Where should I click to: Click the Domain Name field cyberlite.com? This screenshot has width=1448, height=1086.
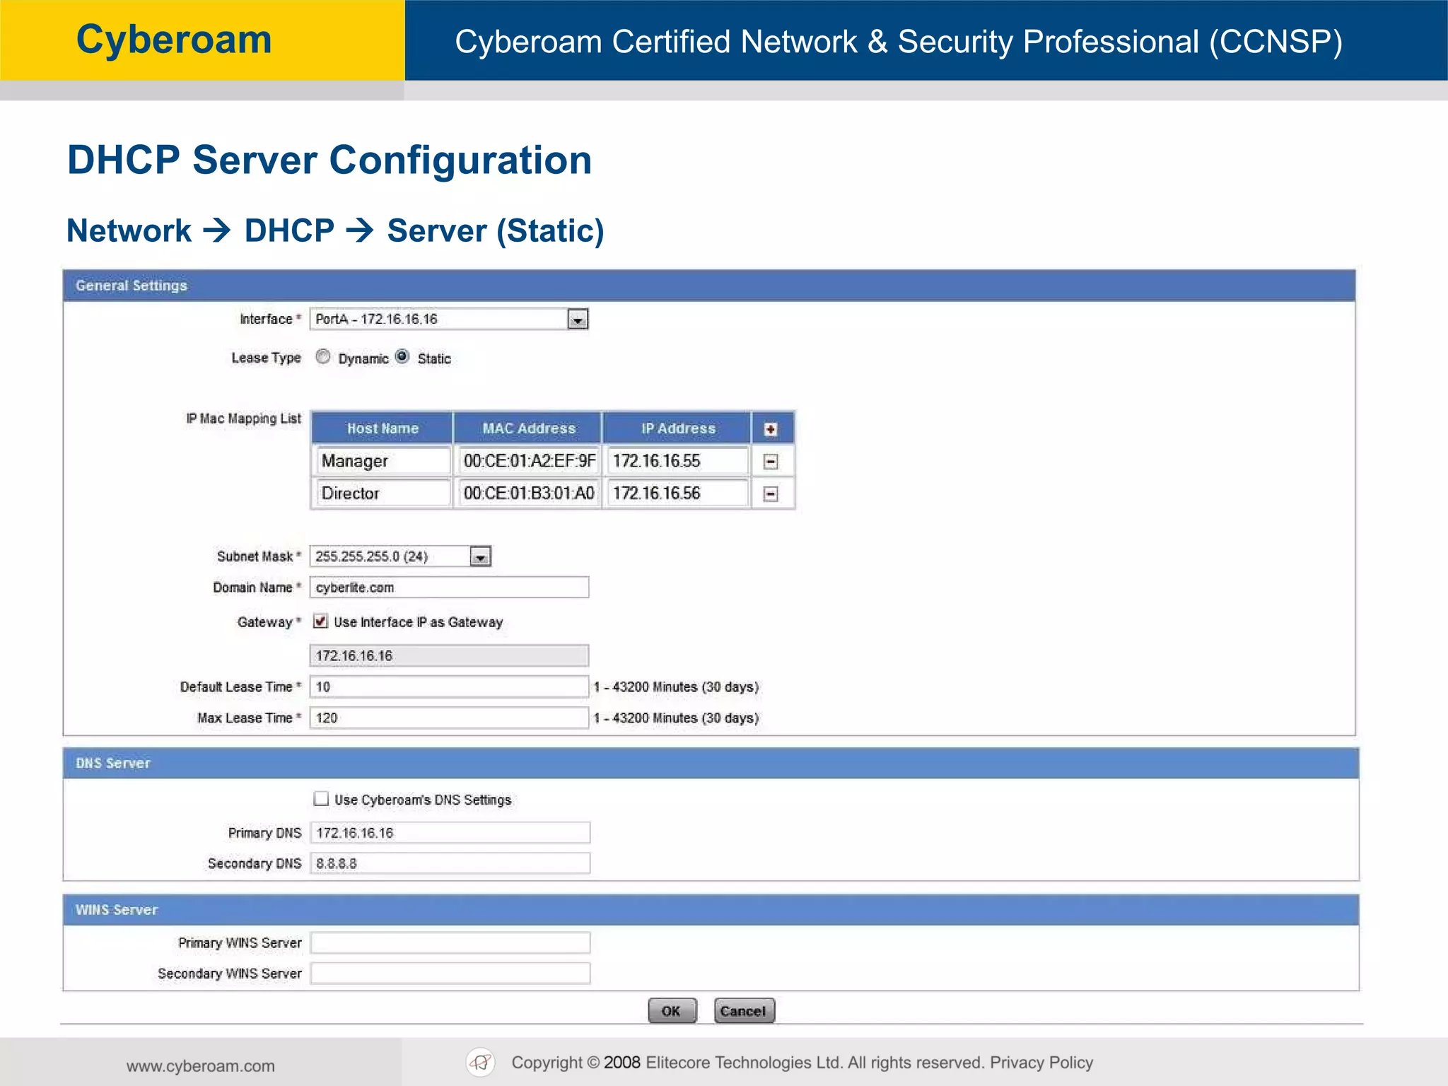(450, 588)
